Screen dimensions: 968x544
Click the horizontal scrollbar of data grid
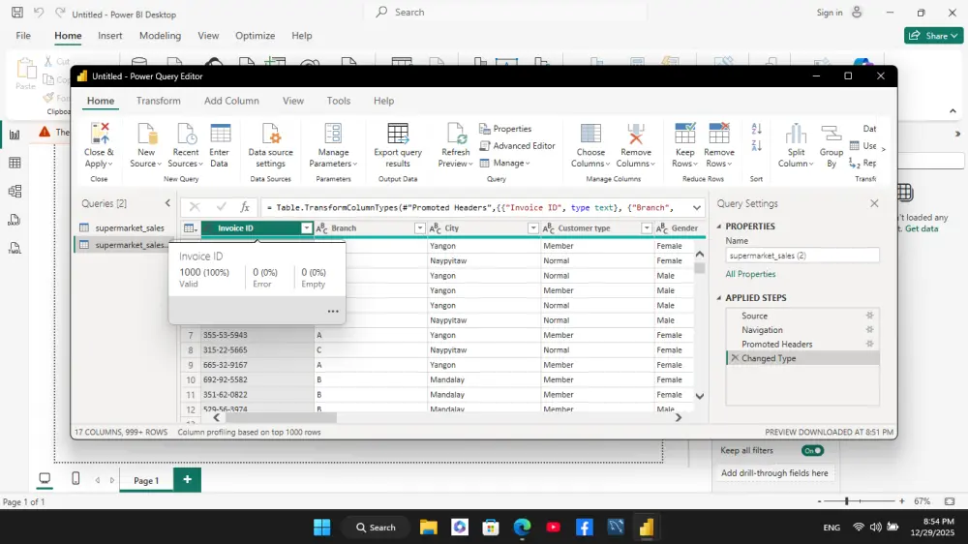click(281, 418)
